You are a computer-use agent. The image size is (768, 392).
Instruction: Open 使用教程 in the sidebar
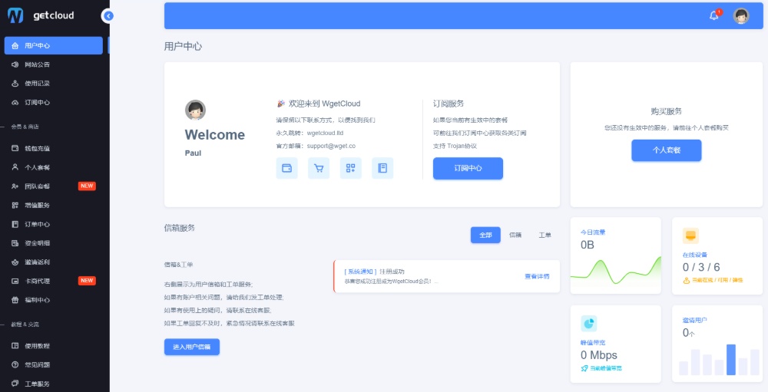point(54,346)
